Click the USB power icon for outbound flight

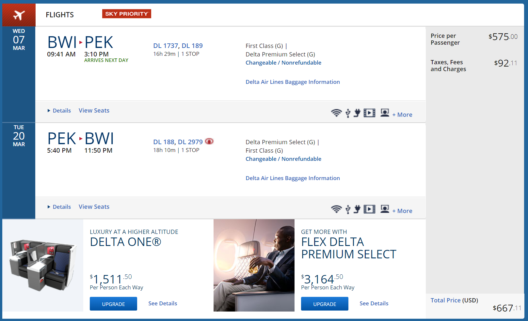click(348, 113)
